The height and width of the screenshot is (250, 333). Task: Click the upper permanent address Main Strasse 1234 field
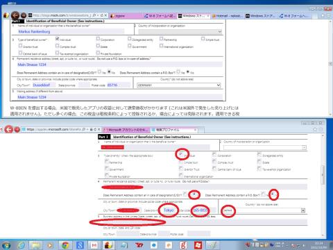[120, 65]
